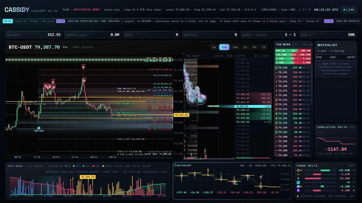Image resolution: width=362 pixels, height=203 pixels.
Task: Click the 79,387.65 current price depth row
Action: [x=253, y=106]
